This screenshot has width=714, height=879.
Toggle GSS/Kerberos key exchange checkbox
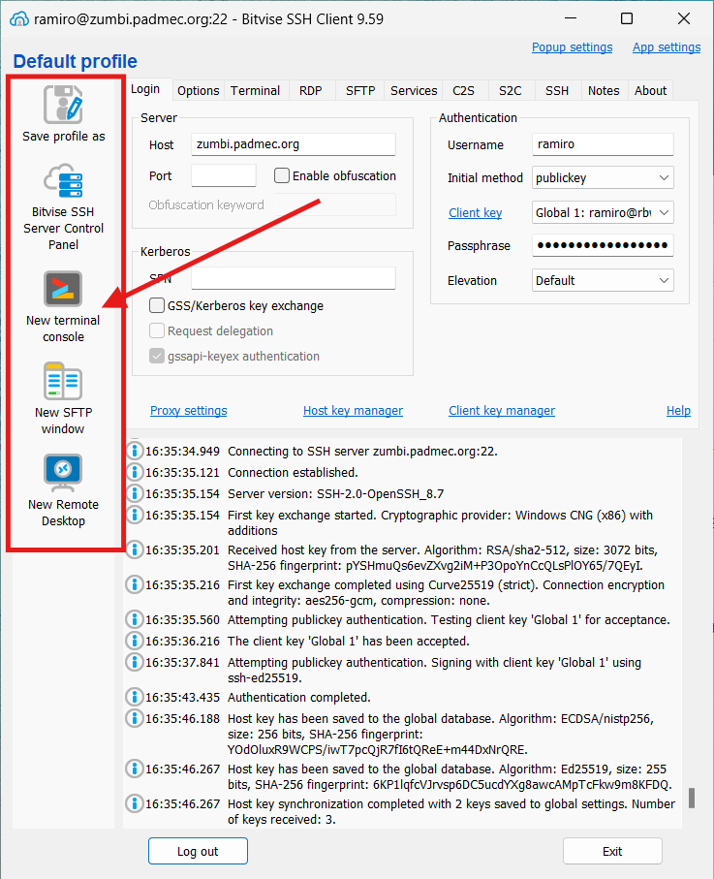coord(157,305)
